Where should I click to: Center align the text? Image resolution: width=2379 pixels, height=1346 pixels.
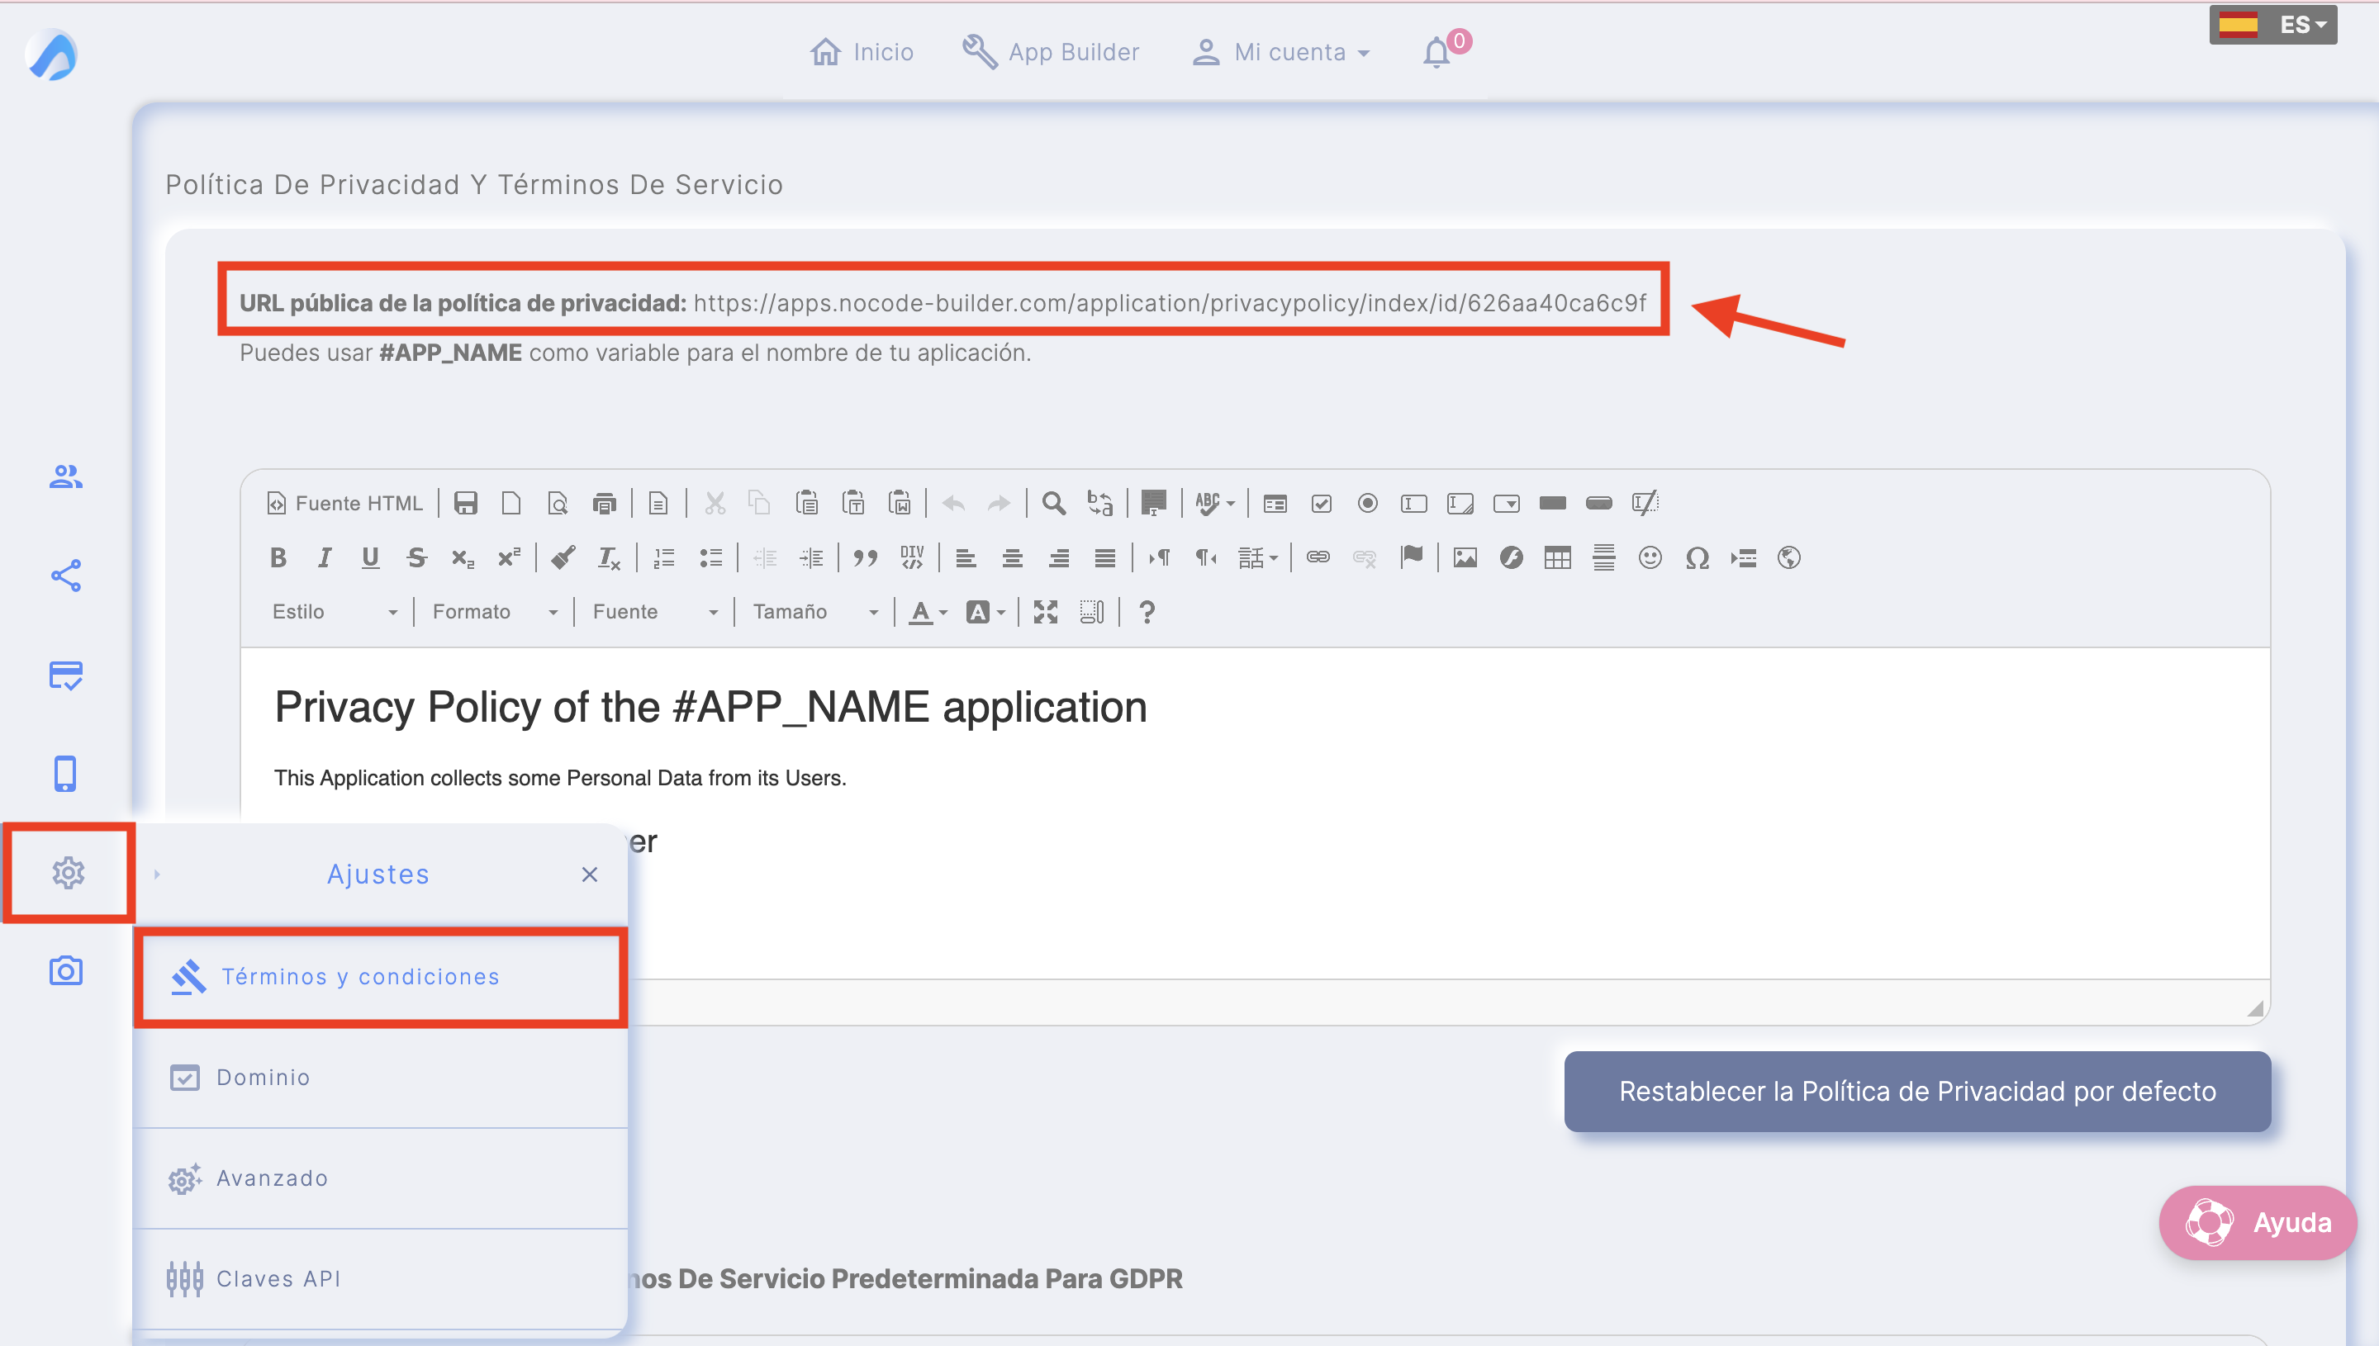[1012, 557]
